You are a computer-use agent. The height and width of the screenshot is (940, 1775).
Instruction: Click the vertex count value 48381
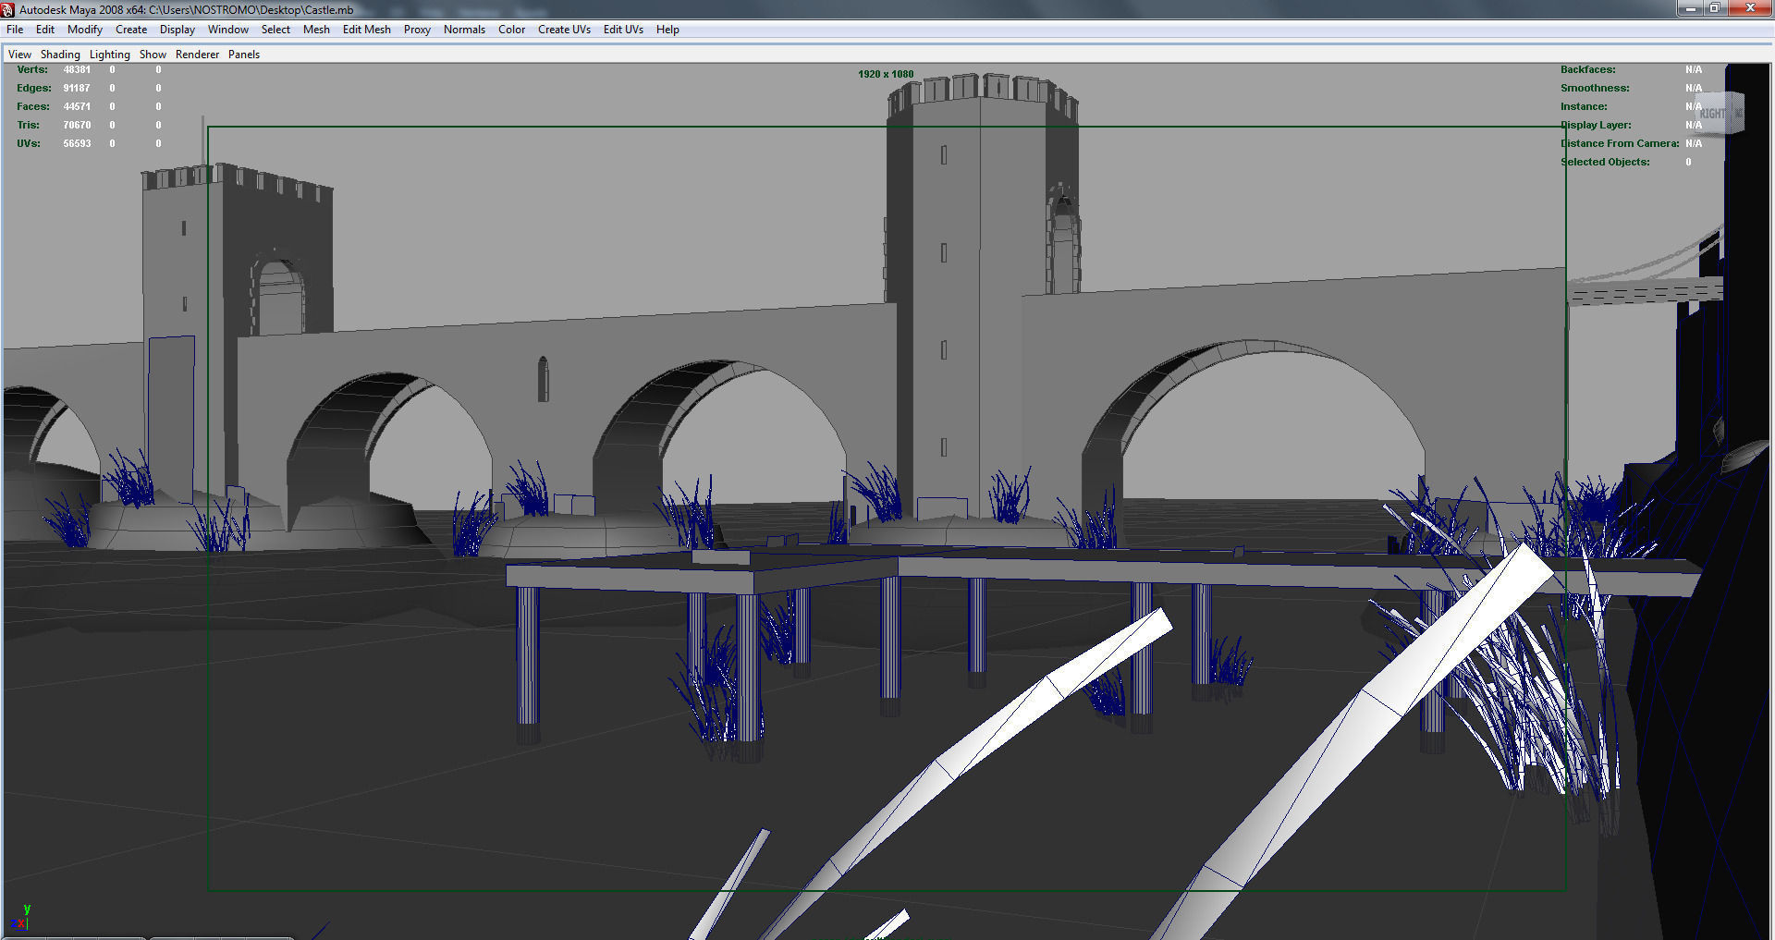pos(77,69)
